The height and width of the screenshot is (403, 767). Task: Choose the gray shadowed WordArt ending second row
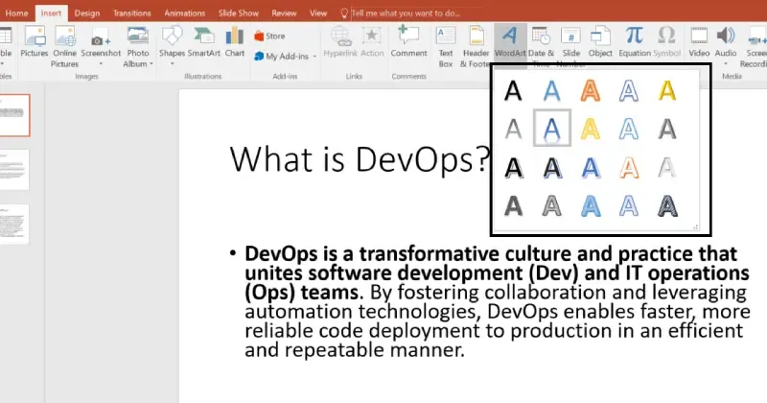pyautogui.click(x=667, y=130)
